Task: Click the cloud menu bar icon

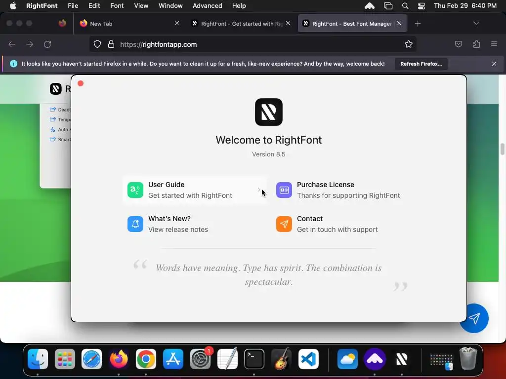Action: [370, 5]
